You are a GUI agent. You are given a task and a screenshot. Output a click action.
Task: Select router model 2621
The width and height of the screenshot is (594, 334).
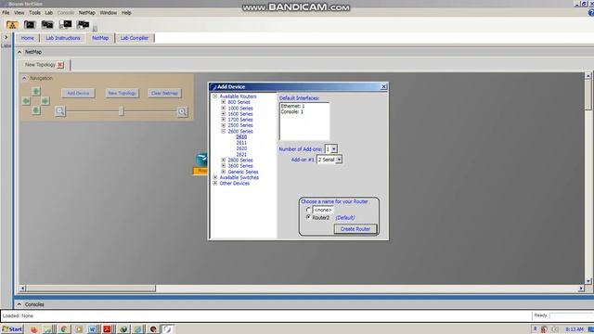tap(241, 155)
